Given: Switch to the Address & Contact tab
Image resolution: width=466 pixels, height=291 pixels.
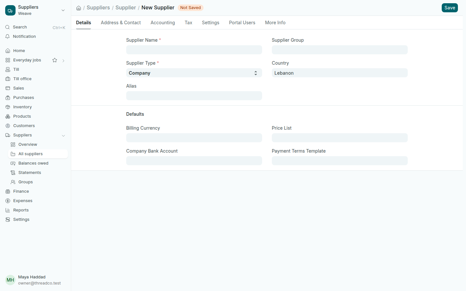Looking at the screenshot, I should tap(121, 23).
